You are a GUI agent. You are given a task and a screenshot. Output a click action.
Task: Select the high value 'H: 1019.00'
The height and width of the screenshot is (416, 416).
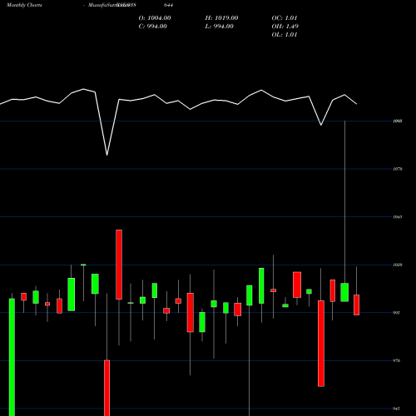point(221,18)
